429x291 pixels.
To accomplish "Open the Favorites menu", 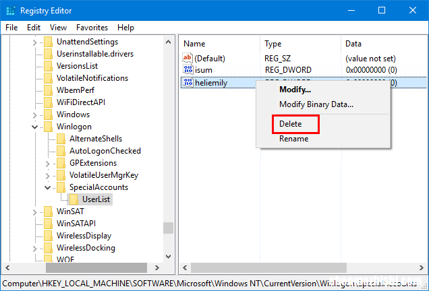I will [x=92, y=28].
